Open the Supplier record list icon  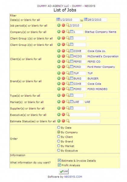(71, 108)
